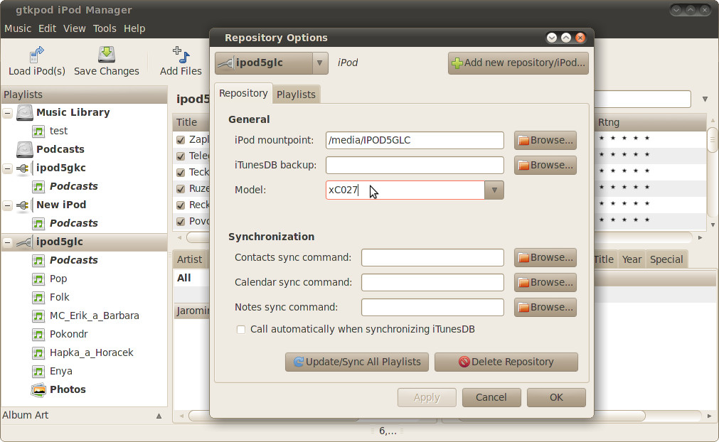Click the New iPod device plug icon
The height and width of the screenshot is (442, 719).
point(23,205)
